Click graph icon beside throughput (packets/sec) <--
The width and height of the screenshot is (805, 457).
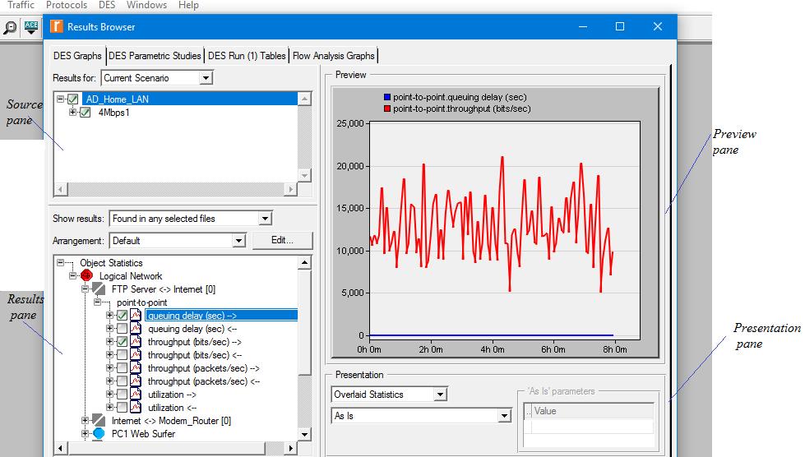click(136, 381)
